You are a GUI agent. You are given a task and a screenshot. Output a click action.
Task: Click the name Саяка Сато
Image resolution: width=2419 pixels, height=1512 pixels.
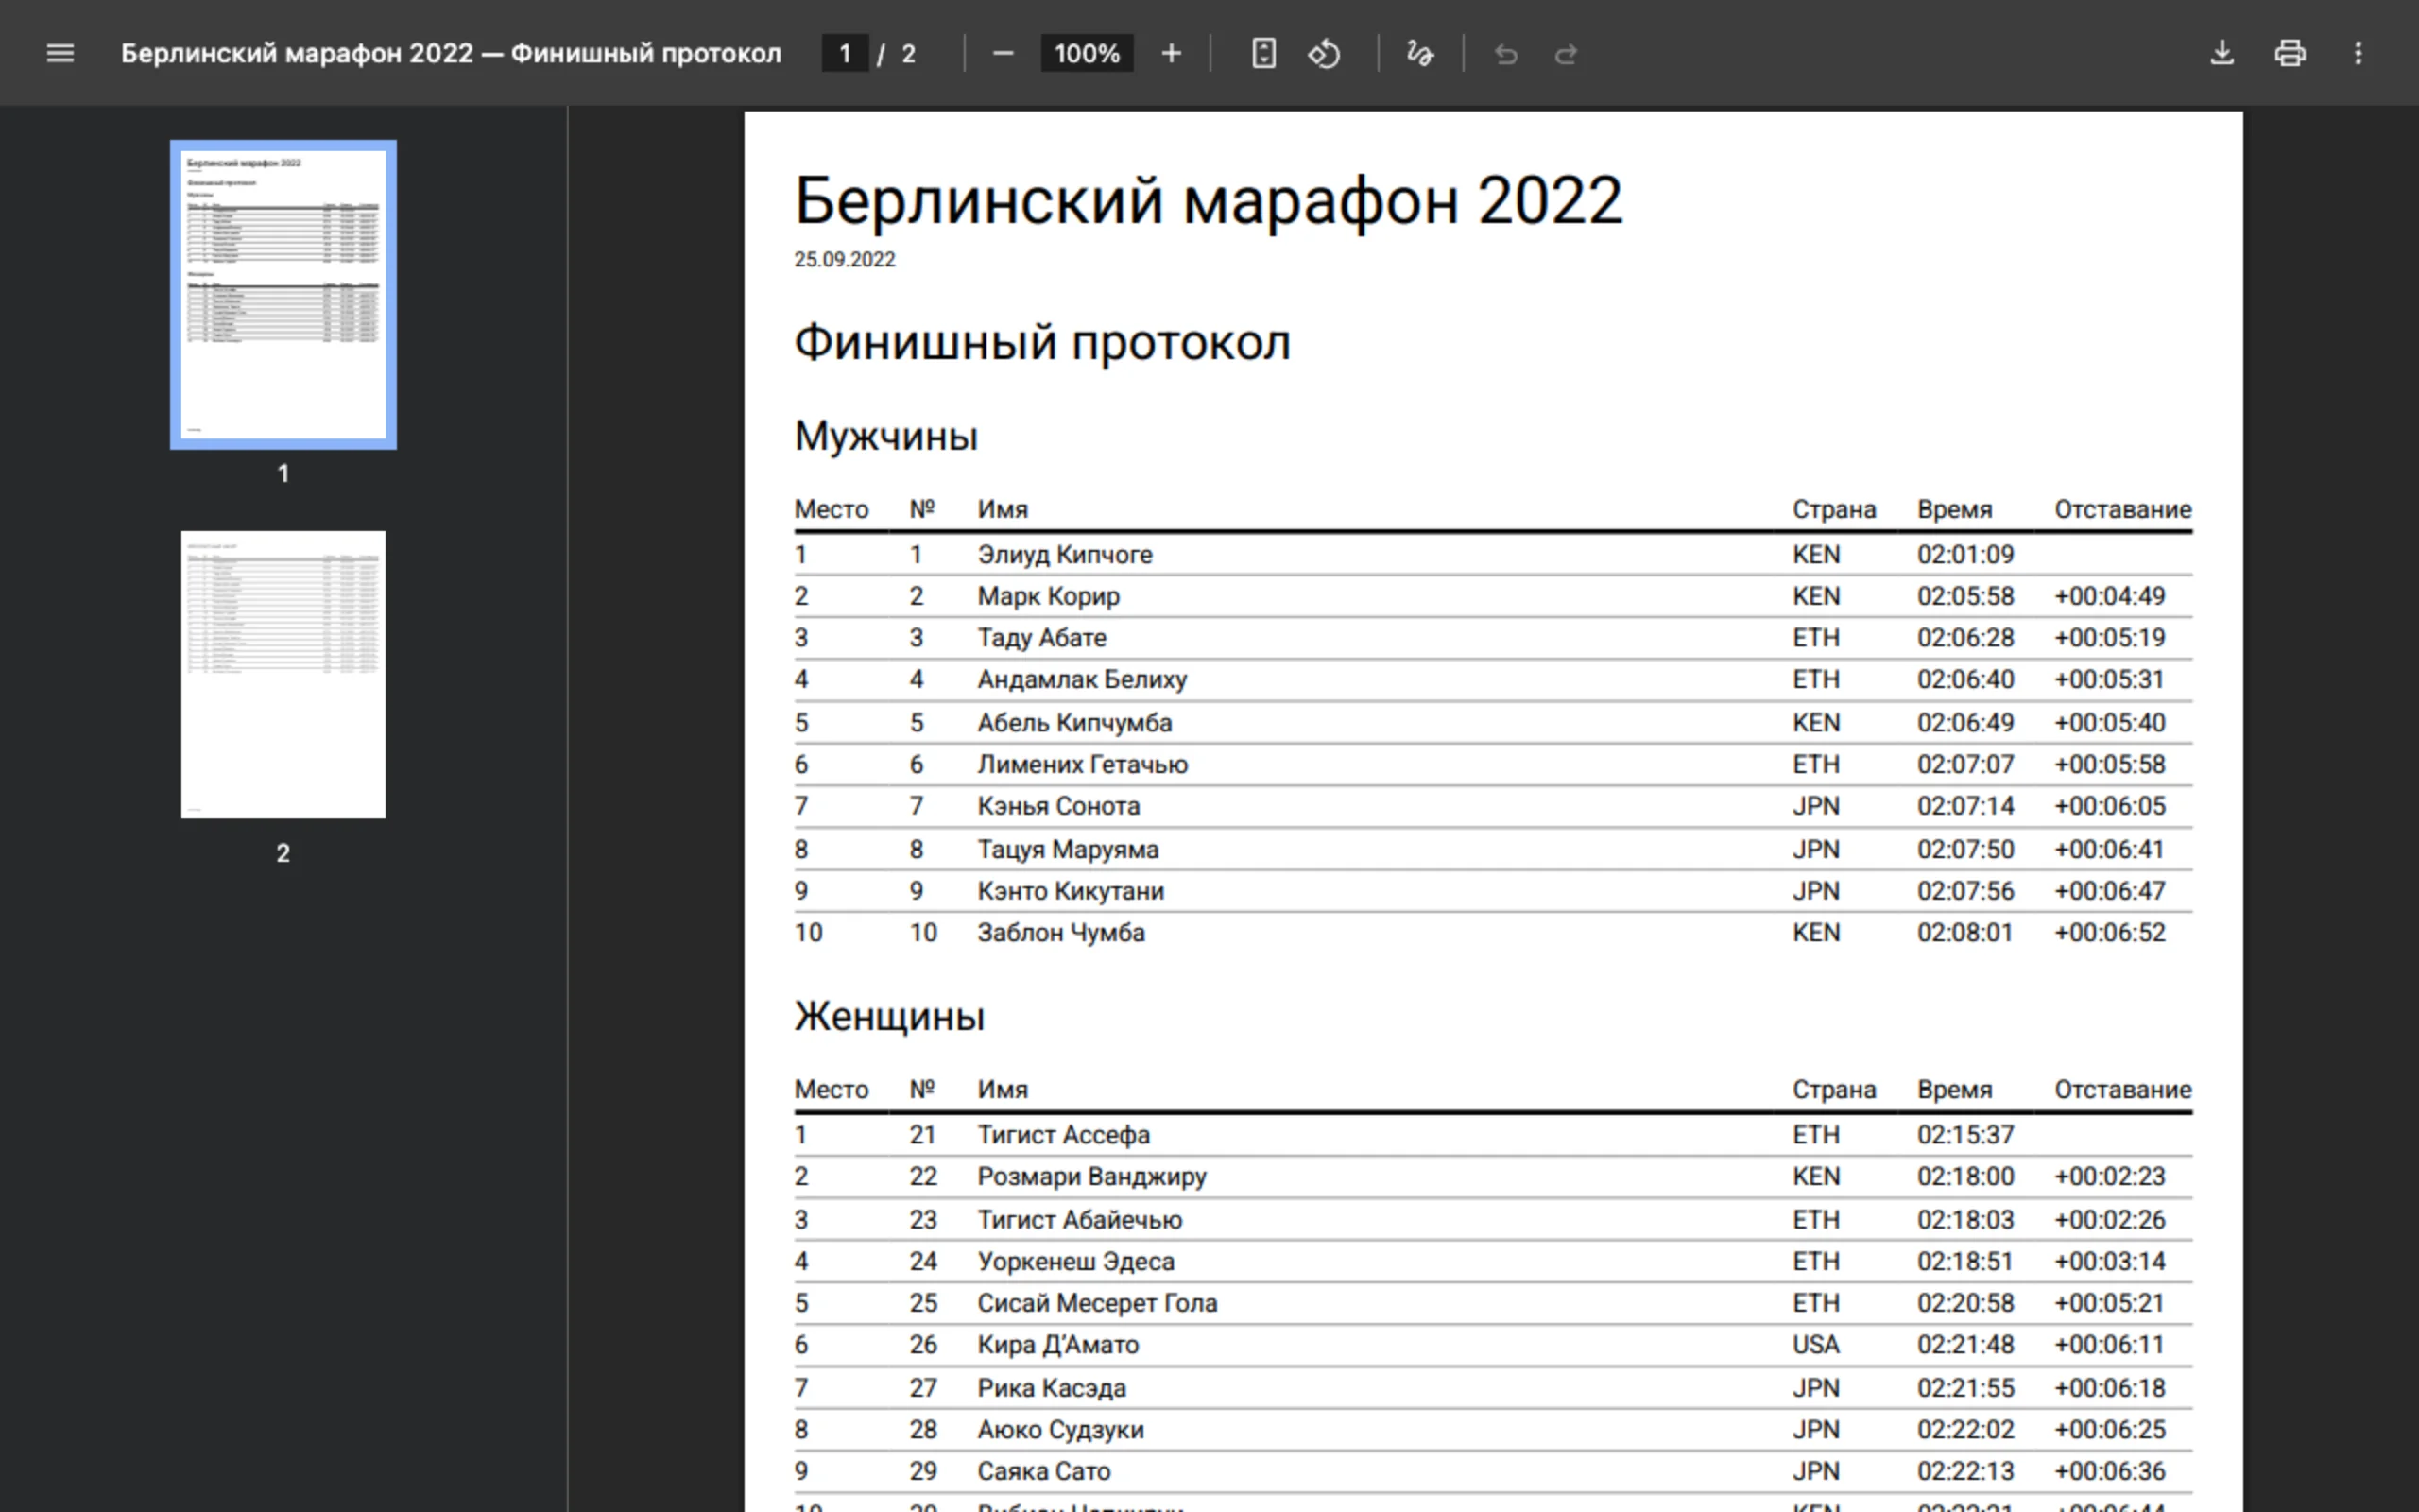[1043, 1472]
